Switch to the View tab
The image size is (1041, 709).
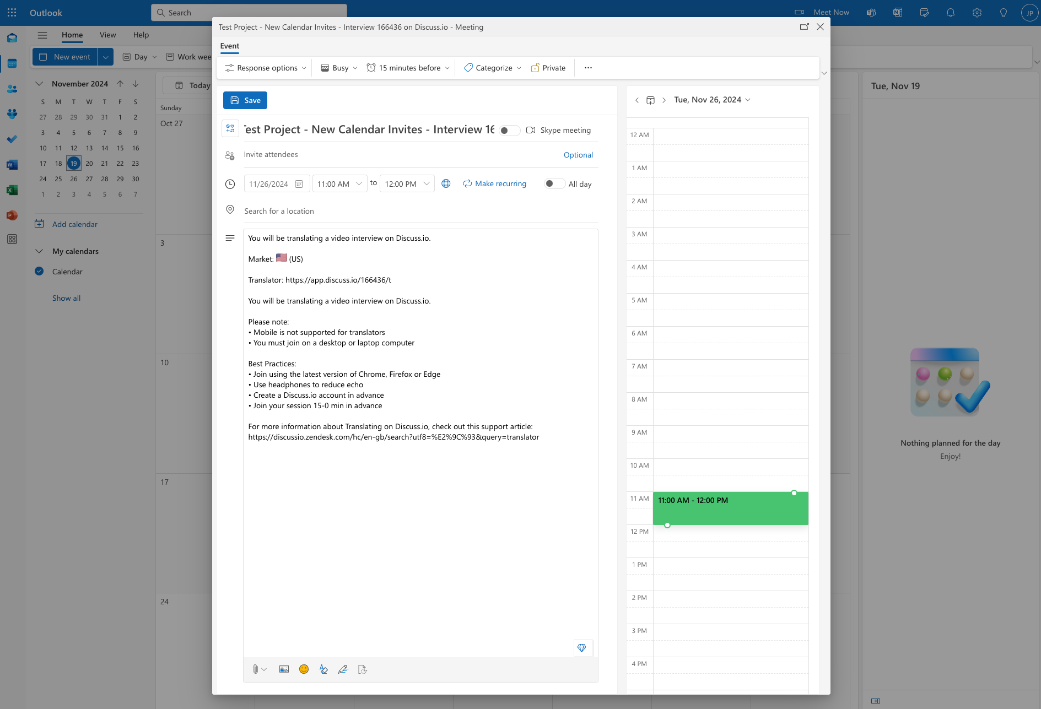pos(108,35)
